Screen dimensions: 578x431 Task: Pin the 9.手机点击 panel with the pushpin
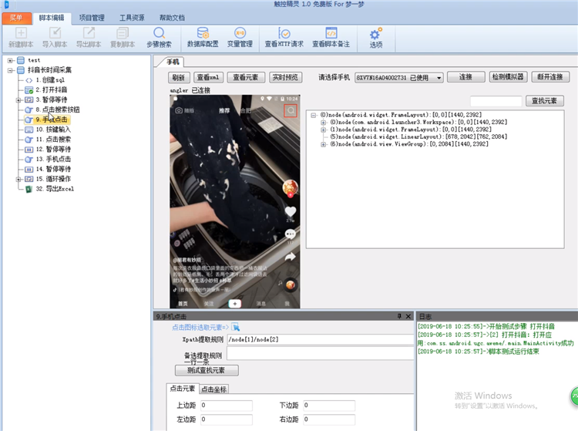[398, 316]
